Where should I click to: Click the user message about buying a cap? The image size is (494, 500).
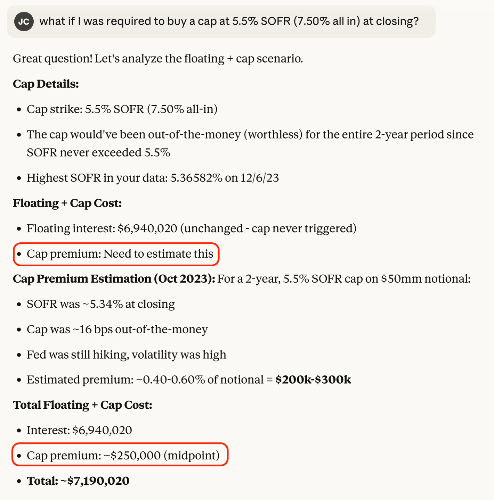(229, 22)
